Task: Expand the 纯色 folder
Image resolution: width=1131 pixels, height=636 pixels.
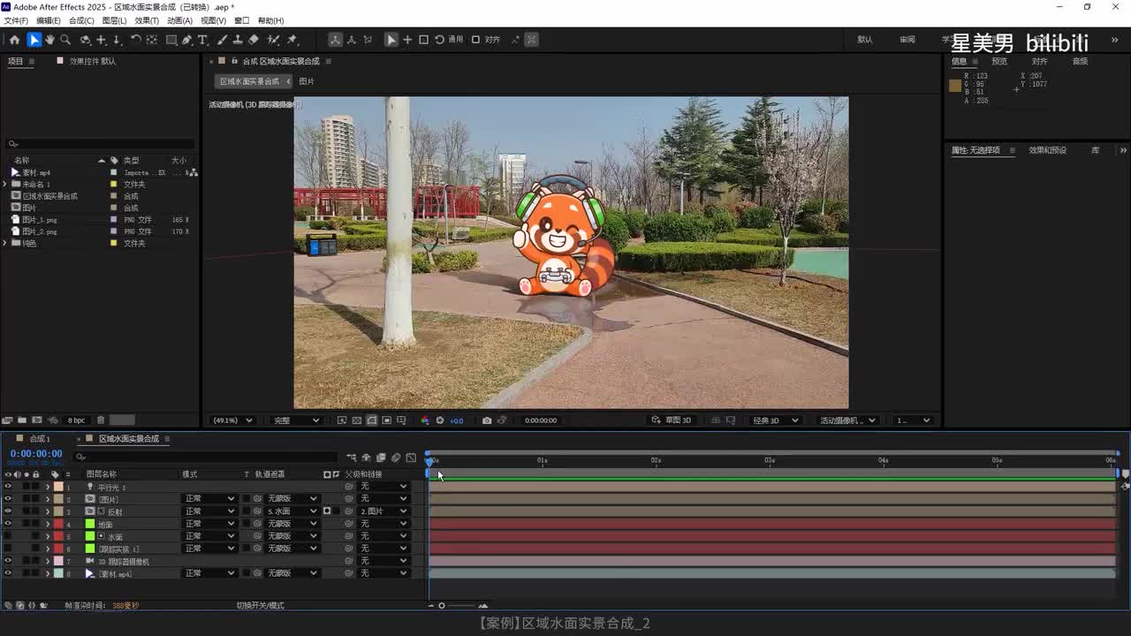Action: (5, 243)
